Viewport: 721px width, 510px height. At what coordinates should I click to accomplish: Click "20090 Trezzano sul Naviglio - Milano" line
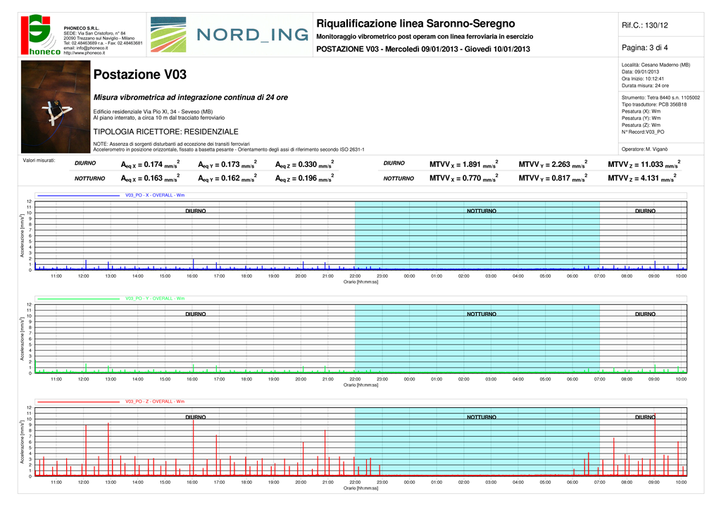[x=99, y=39]
